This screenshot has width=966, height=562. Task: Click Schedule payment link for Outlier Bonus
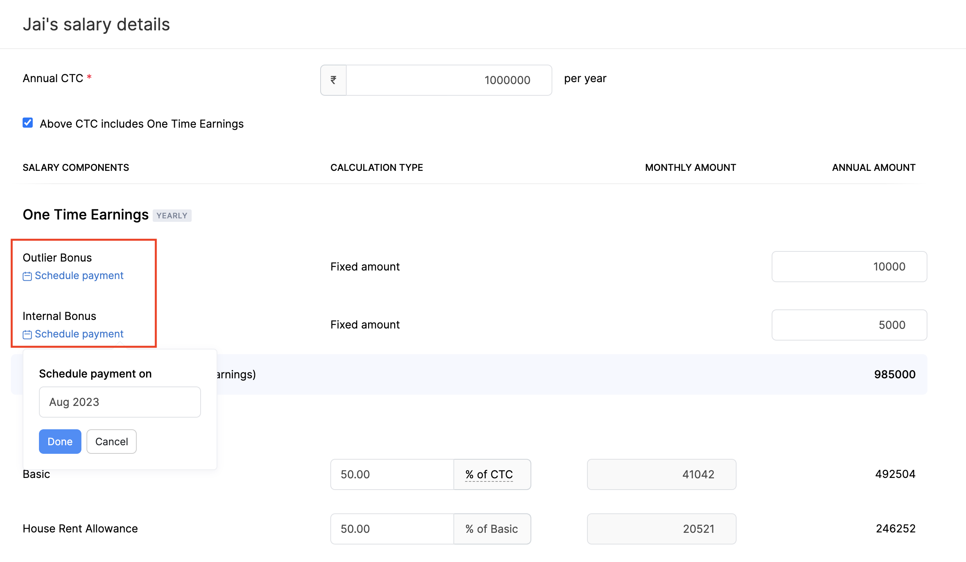tap(79, 276)
